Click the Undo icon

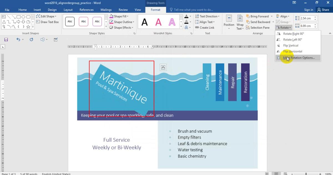(x=18, y=40)
